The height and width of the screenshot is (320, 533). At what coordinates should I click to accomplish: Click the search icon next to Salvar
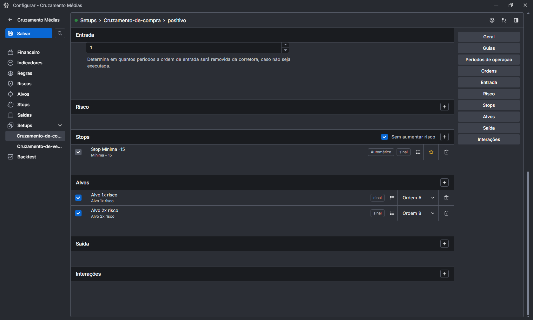pos(60,33)
